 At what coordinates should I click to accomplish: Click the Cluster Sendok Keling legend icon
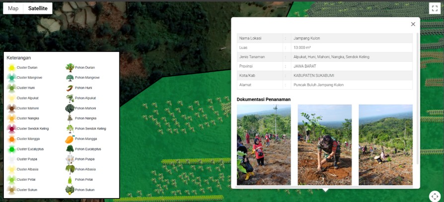[11, 129]
